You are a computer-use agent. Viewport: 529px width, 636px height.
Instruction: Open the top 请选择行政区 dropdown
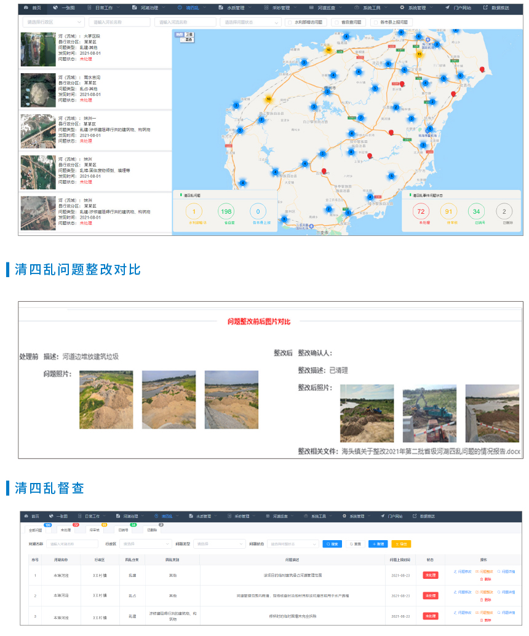pyautogui.click(x=53, y=22)
